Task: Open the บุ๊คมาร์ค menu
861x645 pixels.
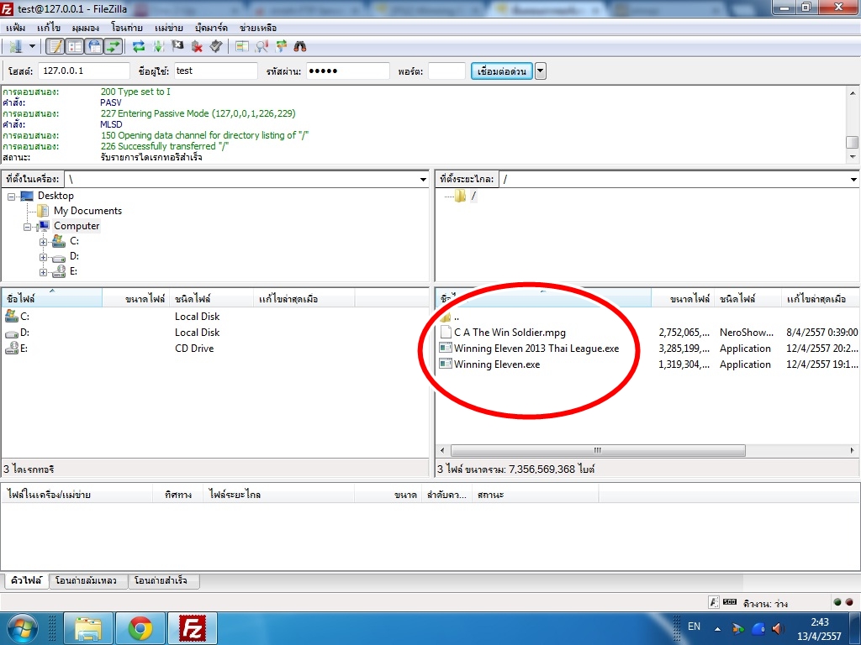Action: point(211,28)
